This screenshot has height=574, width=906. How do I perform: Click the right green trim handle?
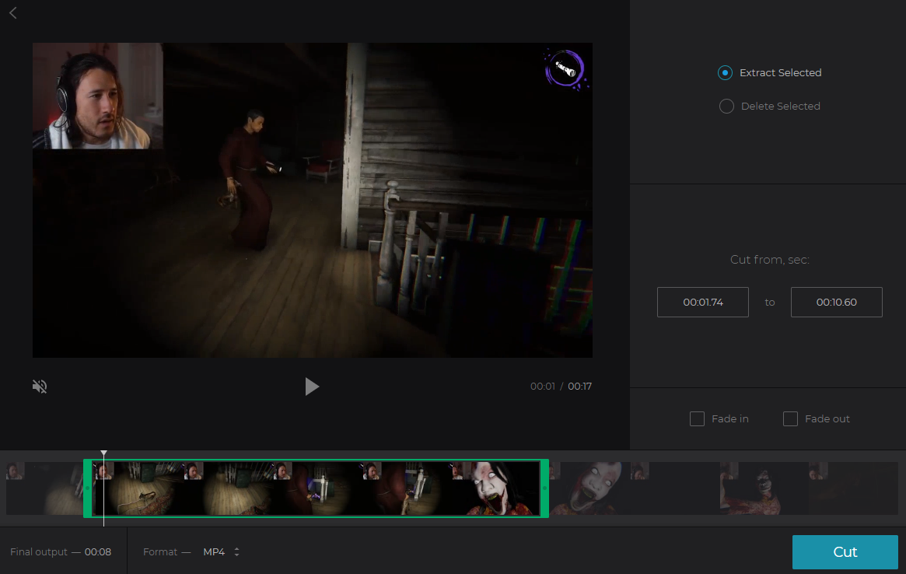coord(544,488)
